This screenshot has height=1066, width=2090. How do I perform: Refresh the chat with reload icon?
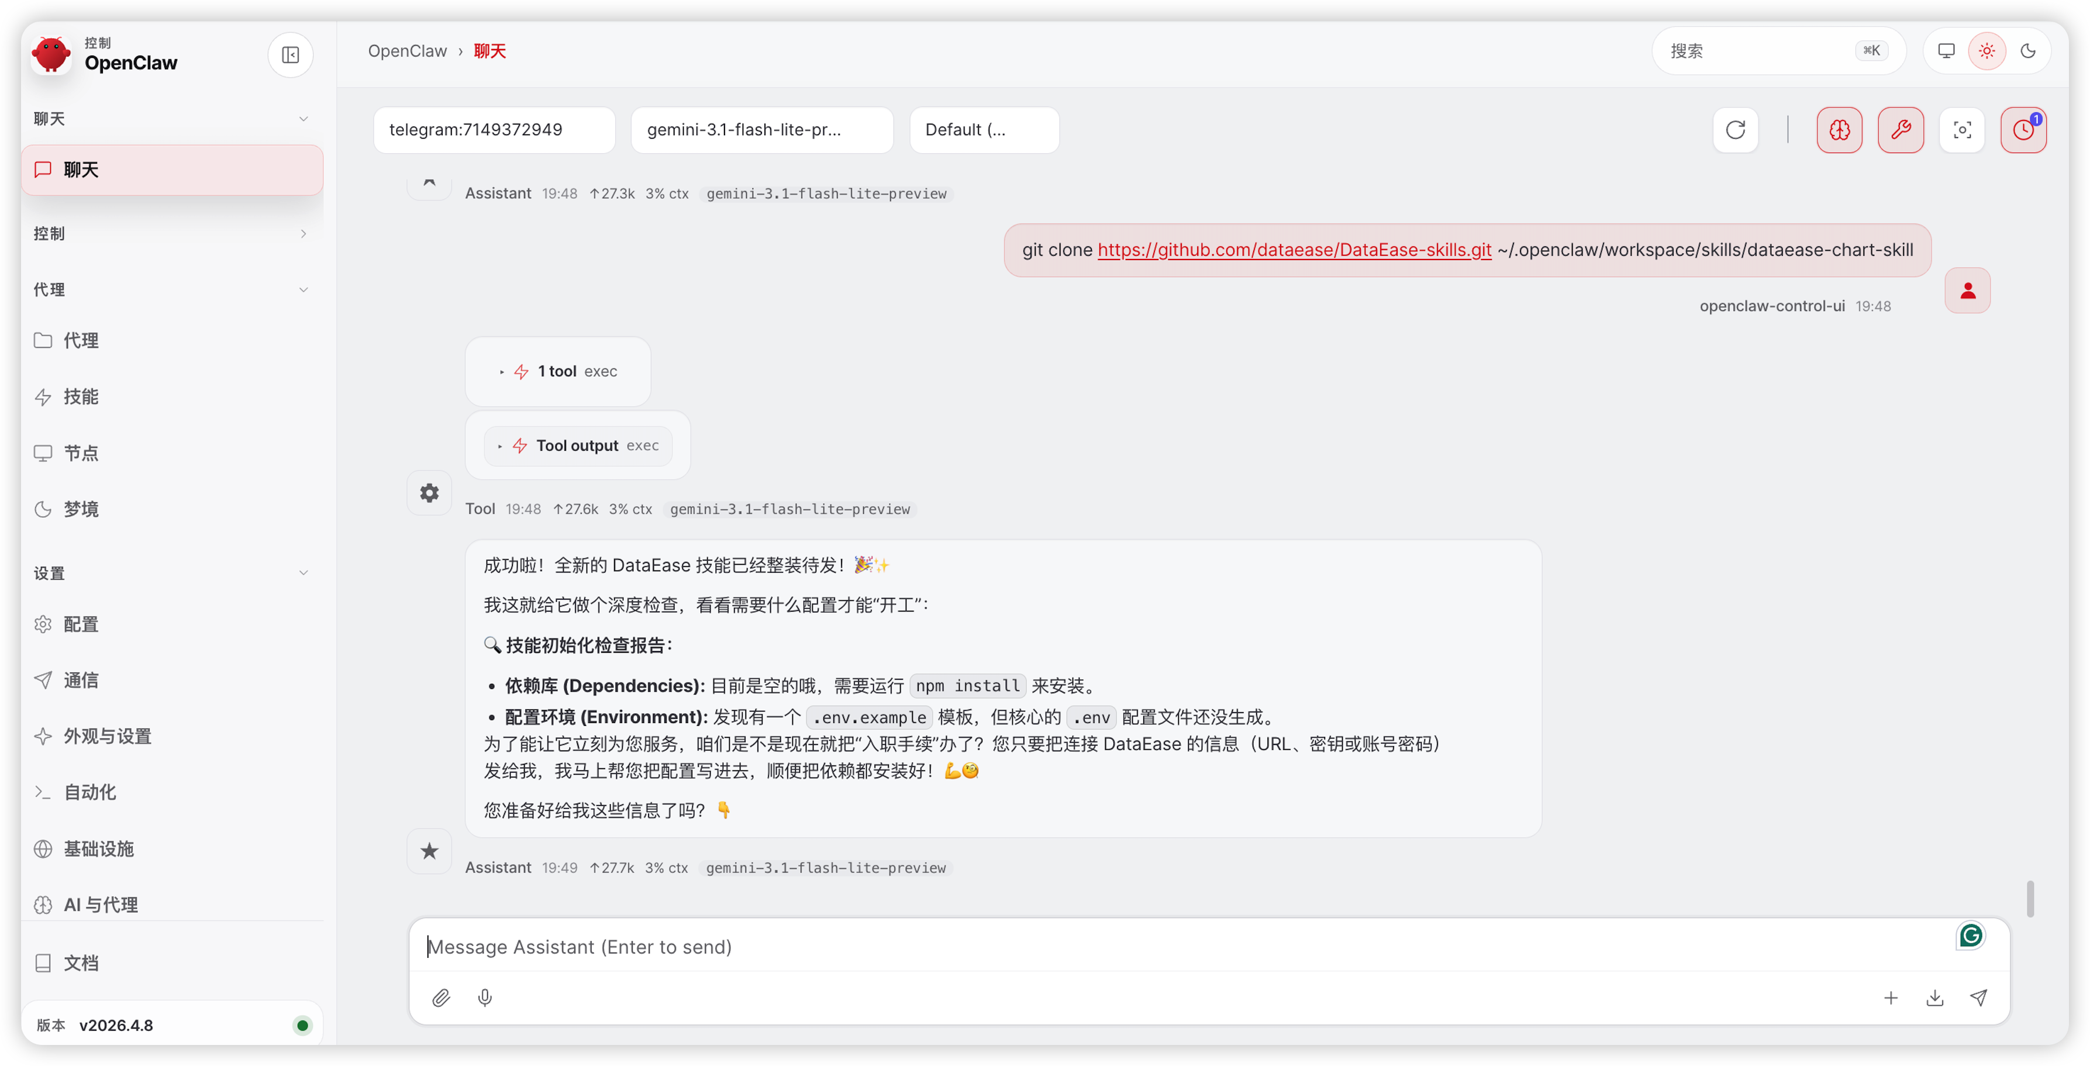(1736, 130)
